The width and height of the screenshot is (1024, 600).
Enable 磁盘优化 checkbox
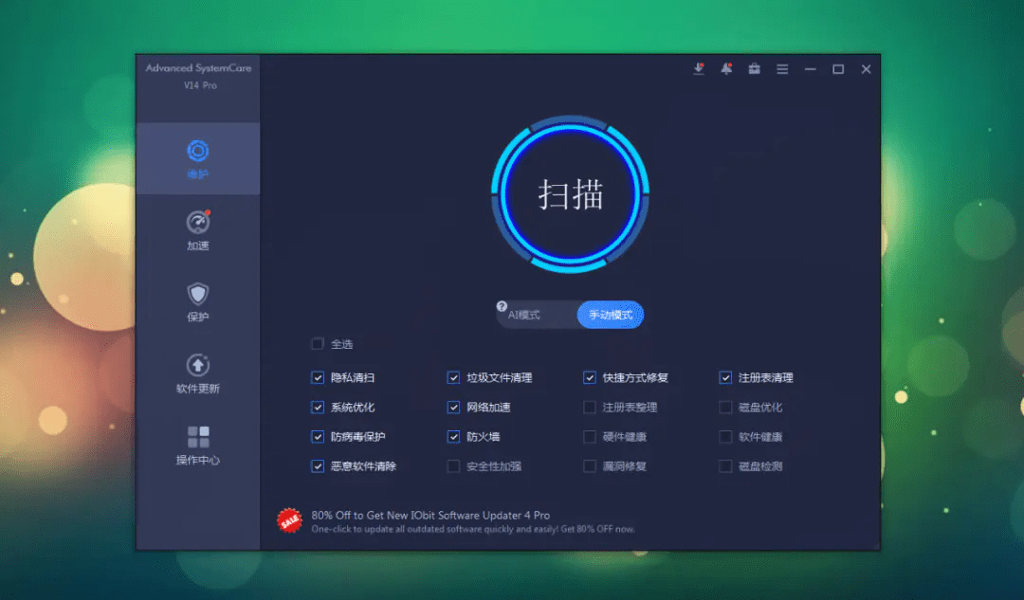pyautogui.click(x=725, y=407)
